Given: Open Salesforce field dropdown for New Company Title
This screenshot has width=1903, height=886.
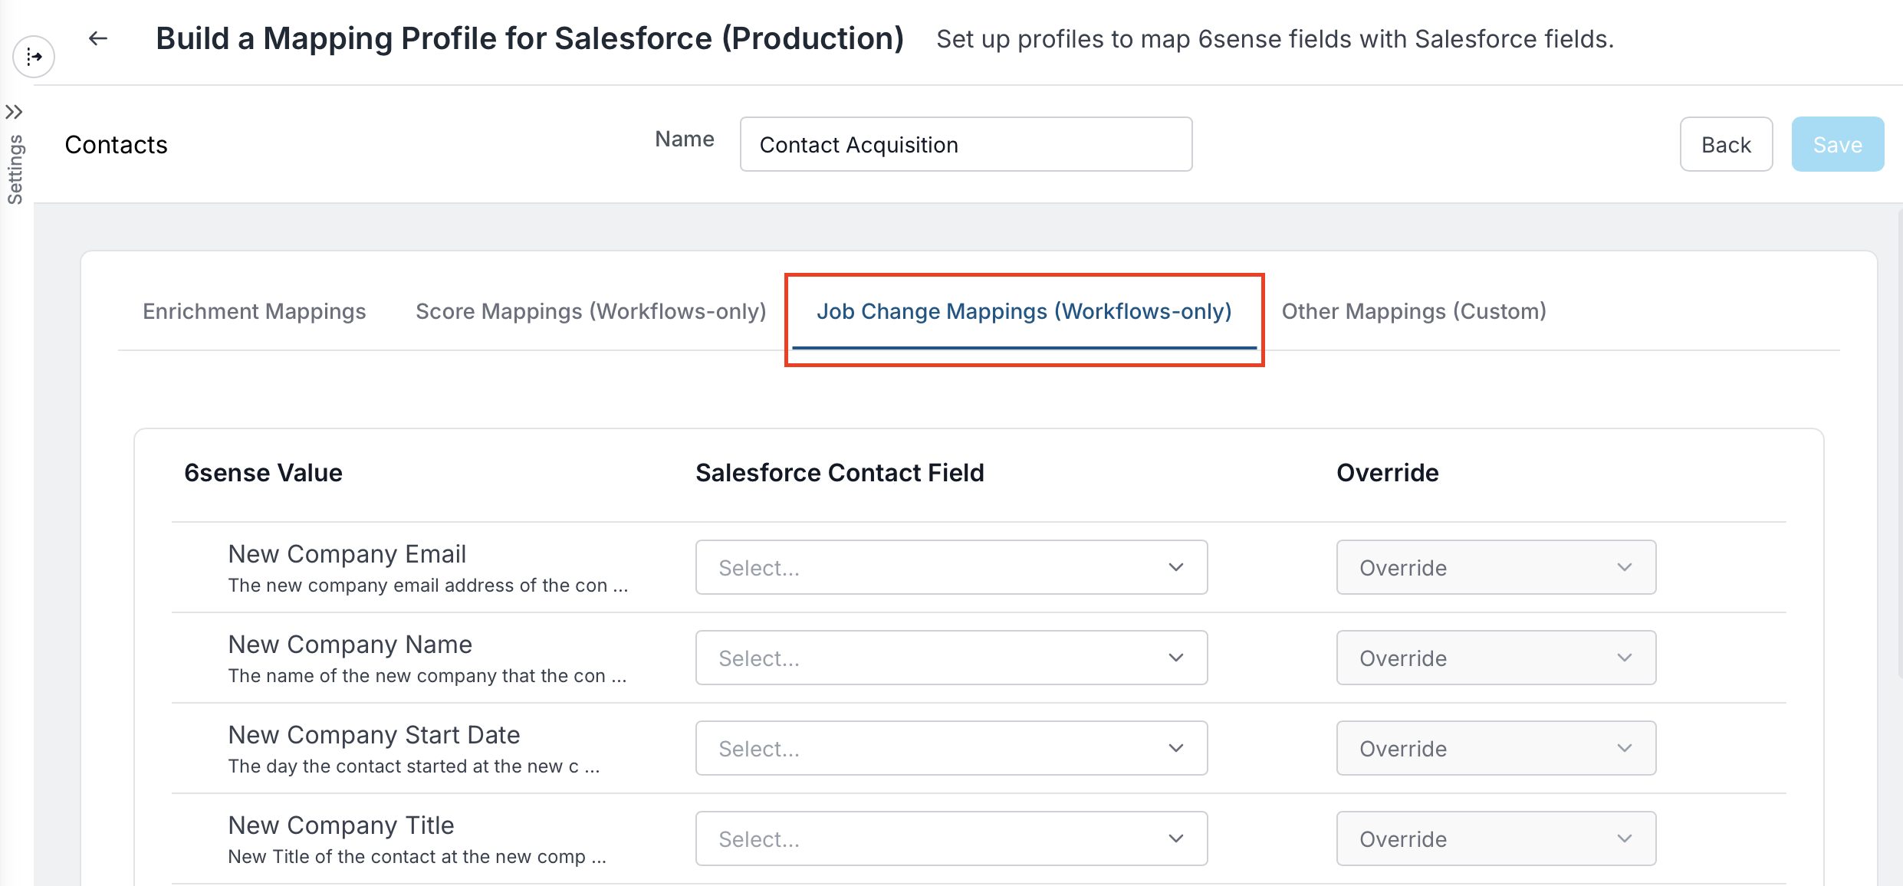Looking at the screenshot, I should 951,838.
